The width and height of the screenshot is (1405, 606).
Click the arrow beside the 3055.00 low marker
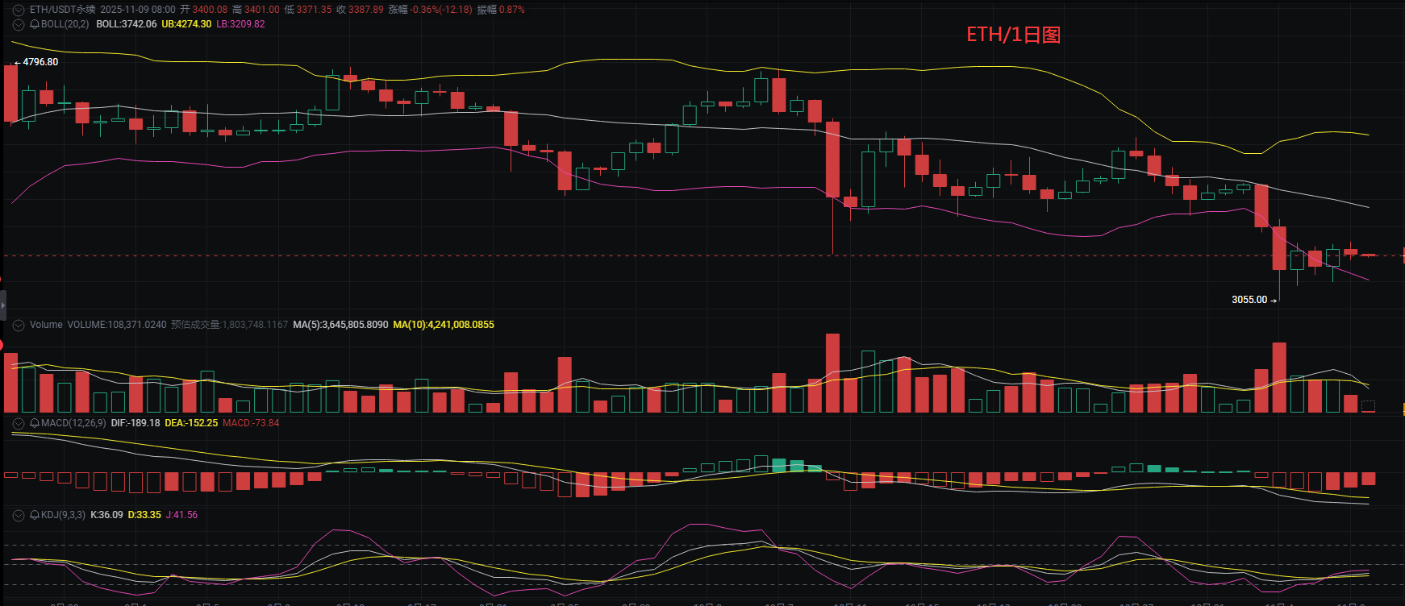[1274, 301]
